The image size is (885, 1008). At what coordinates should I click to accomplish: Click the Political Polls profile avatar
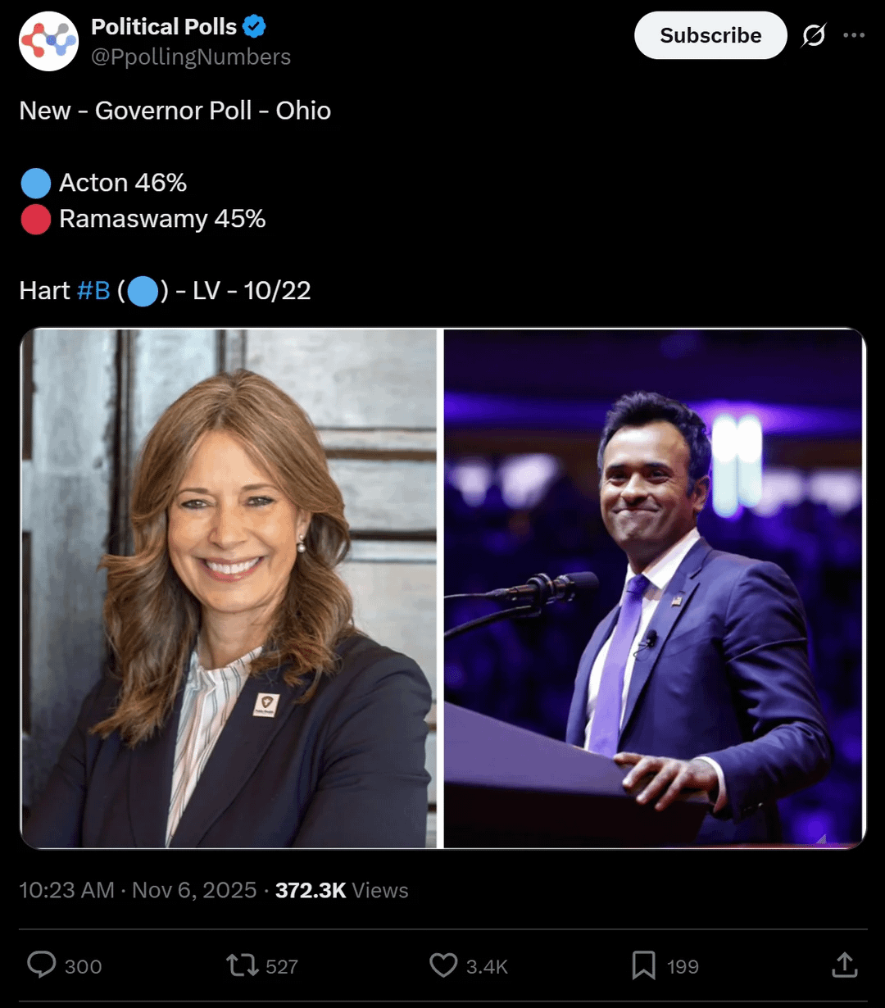coord(49,41)
